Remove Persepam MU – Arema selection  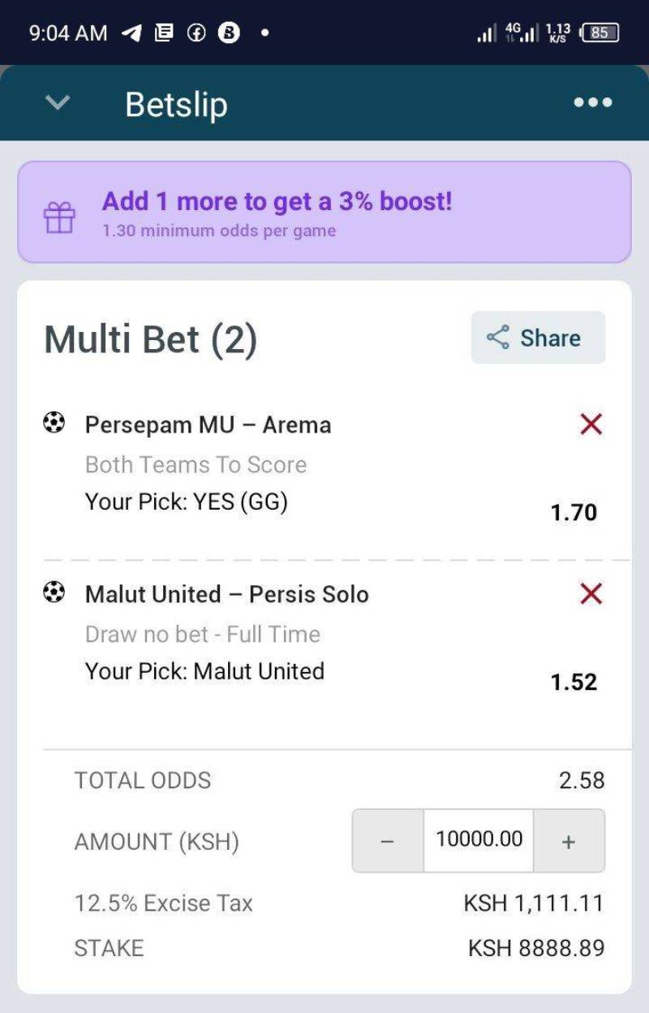pyautogui.click(x=591, y=424)
